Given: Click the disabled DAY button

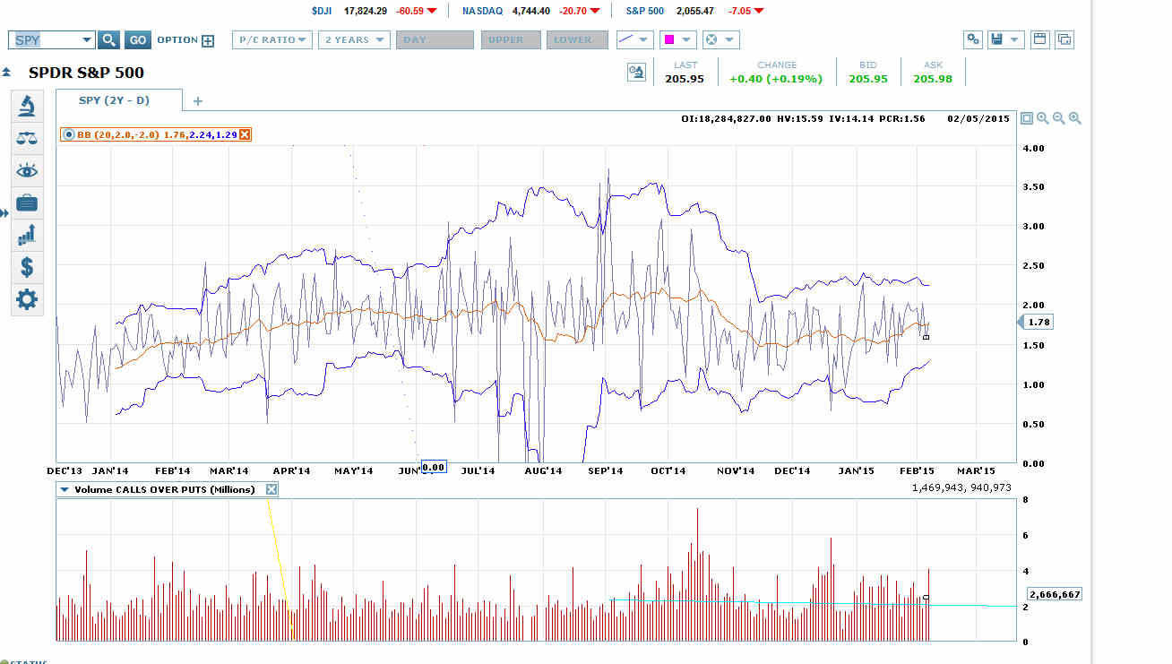Looking at the screenshot, I should 435,39.
